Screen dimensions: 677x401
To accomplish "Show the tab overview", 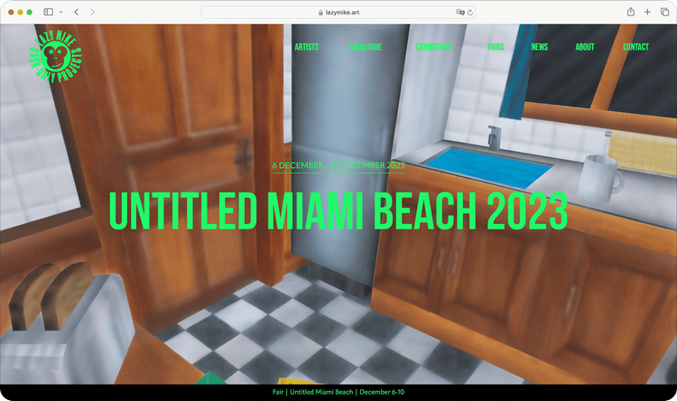I will [x=664, y=12].
